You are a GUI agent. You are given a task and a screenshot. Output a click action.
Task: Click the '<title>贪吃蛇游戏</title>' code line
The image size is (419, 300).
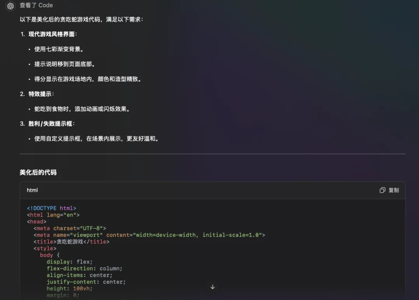[71, 241]
